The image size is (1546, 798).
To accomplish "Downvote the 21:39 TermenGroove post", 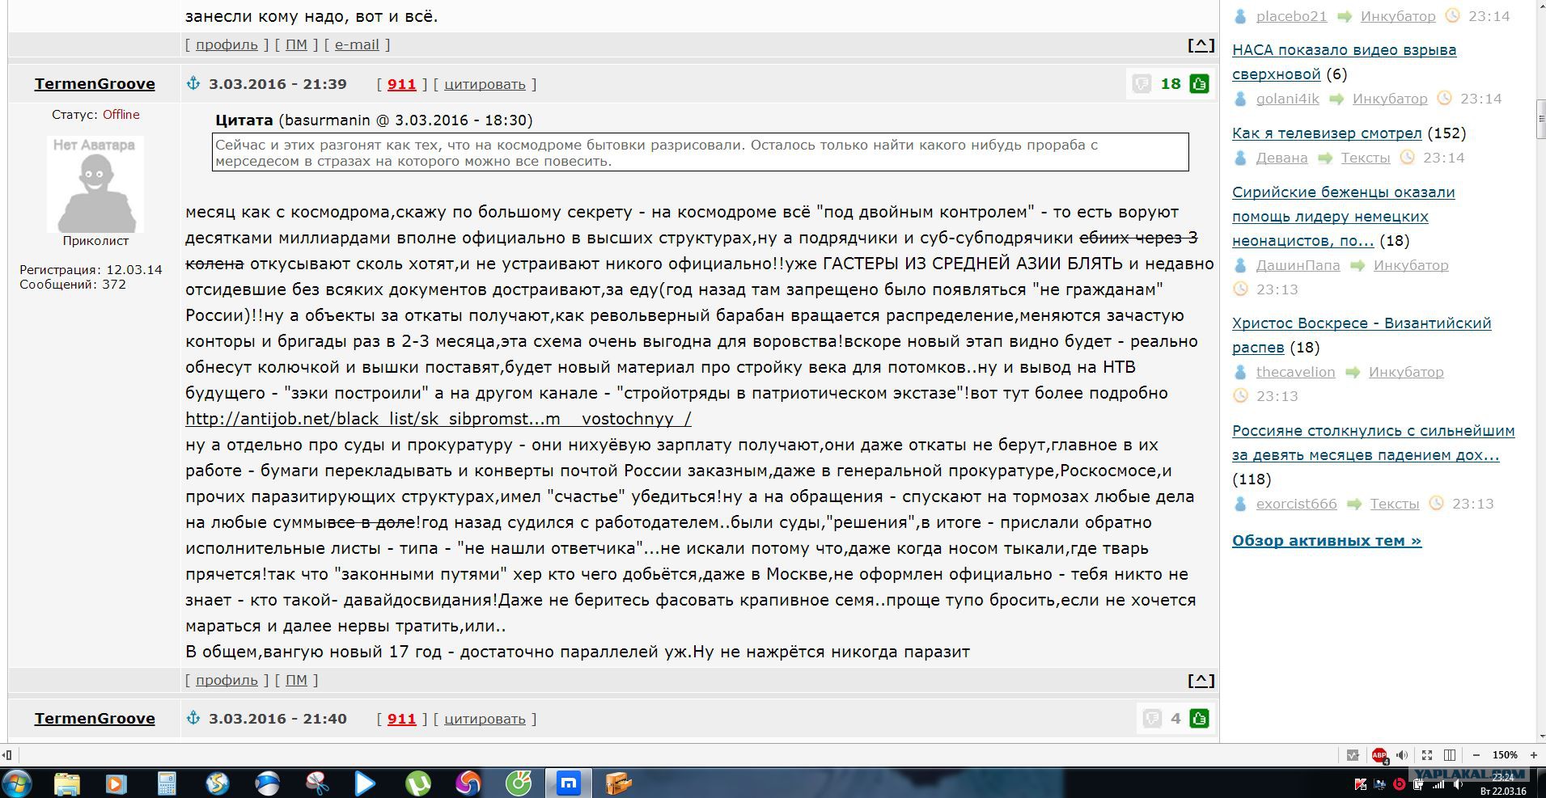I will pos(1141,84).
